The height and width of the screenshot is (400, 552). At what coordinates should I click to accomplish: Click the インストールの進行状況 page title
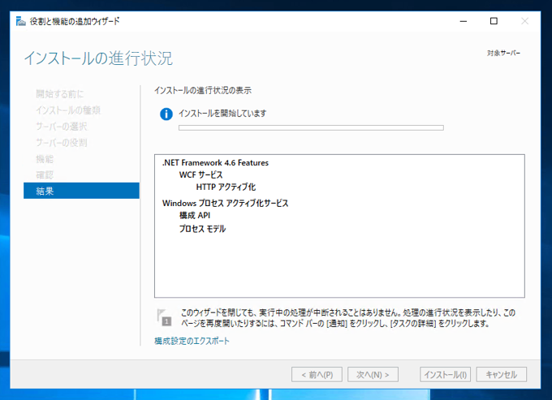click(x=98, y=58)
